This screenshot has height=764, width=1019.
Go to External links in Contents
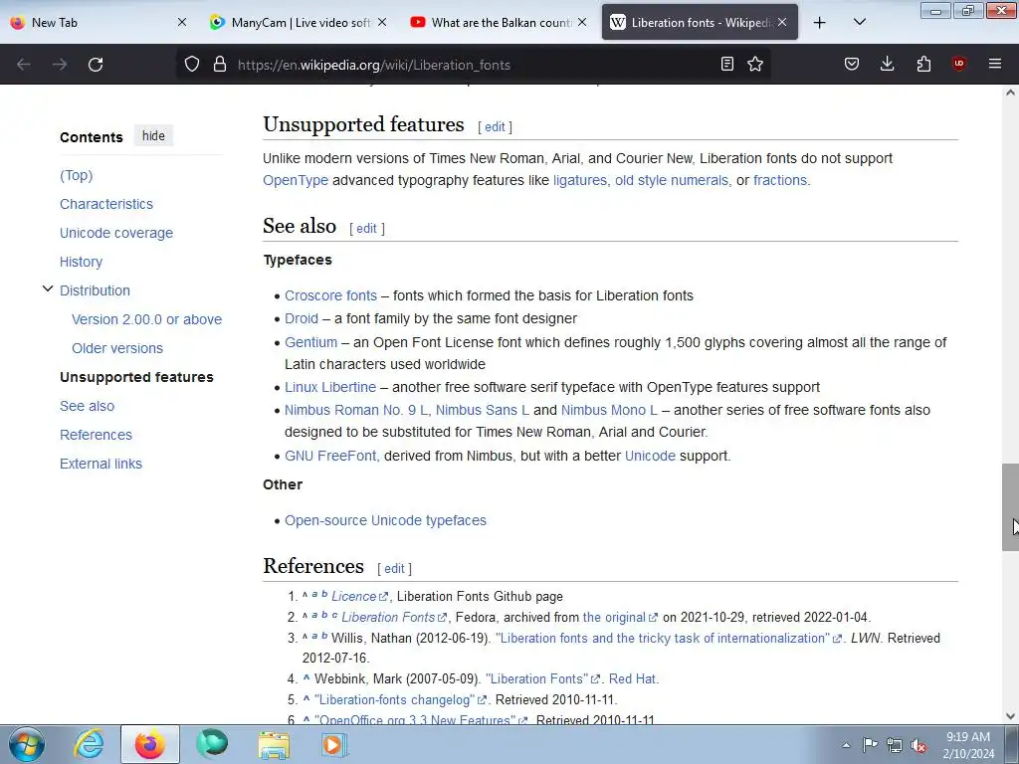tap(101, 464)
